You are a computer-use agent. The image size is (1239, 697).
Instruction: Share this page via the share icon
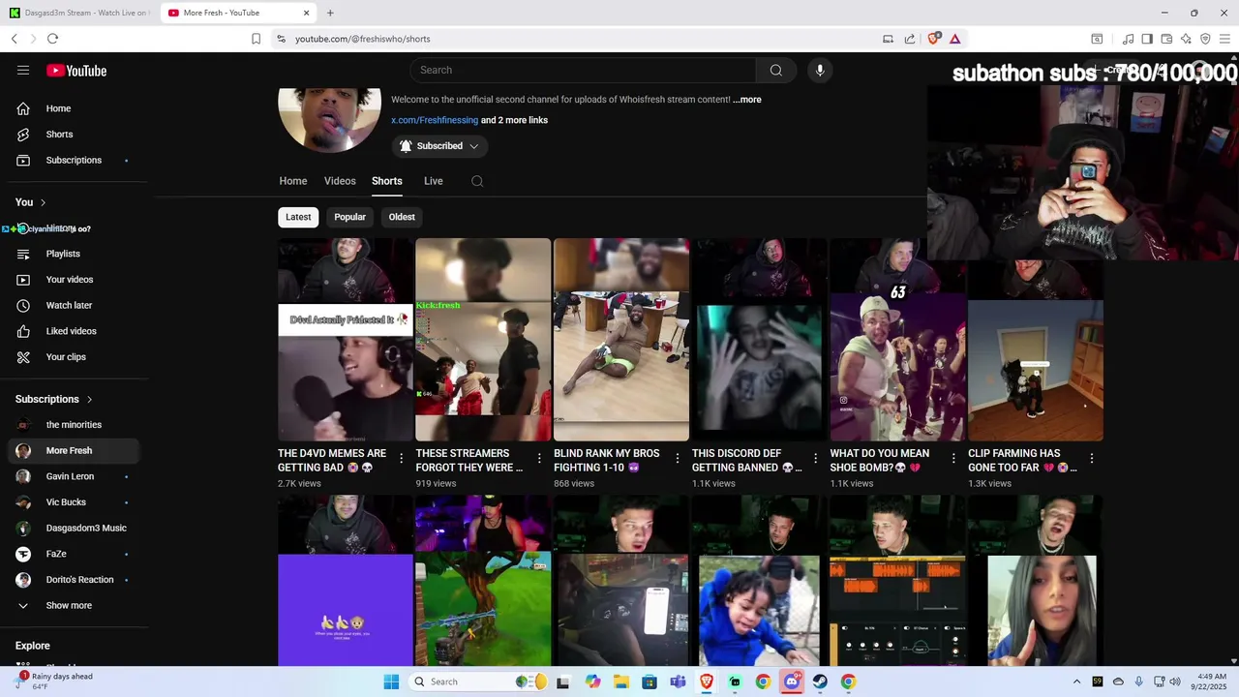point(910,39)
